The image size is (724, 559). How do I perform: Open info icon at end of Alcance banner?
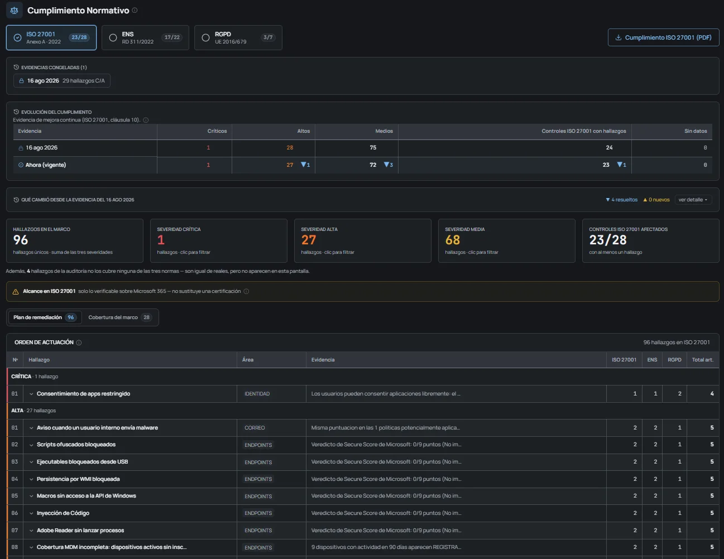(246, 291)
